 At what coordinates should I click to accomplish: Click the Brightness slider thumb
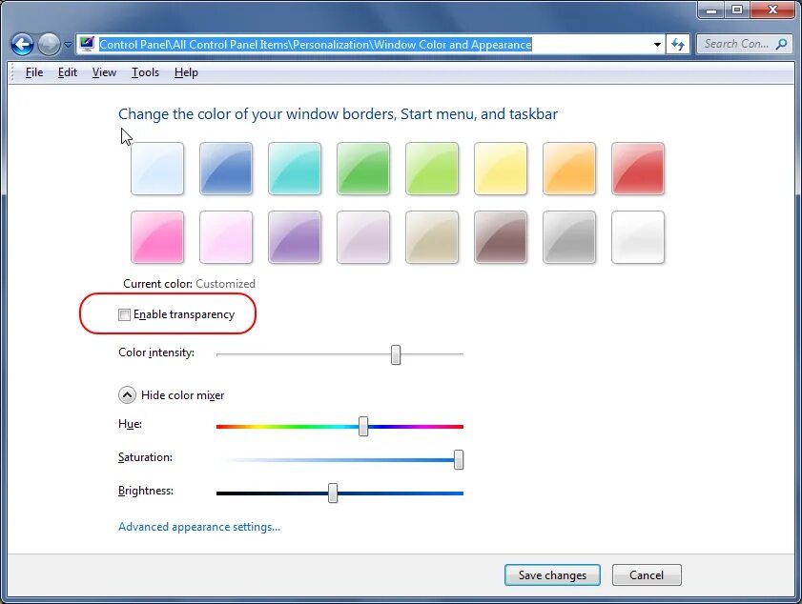pos(333,493)
